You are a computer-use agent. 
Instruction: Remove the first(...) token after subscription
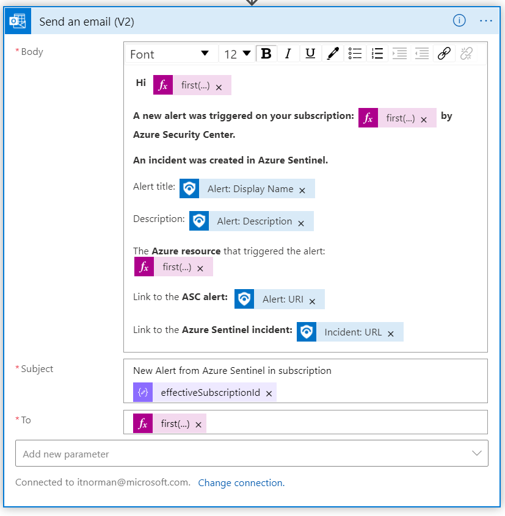point(424,120)
